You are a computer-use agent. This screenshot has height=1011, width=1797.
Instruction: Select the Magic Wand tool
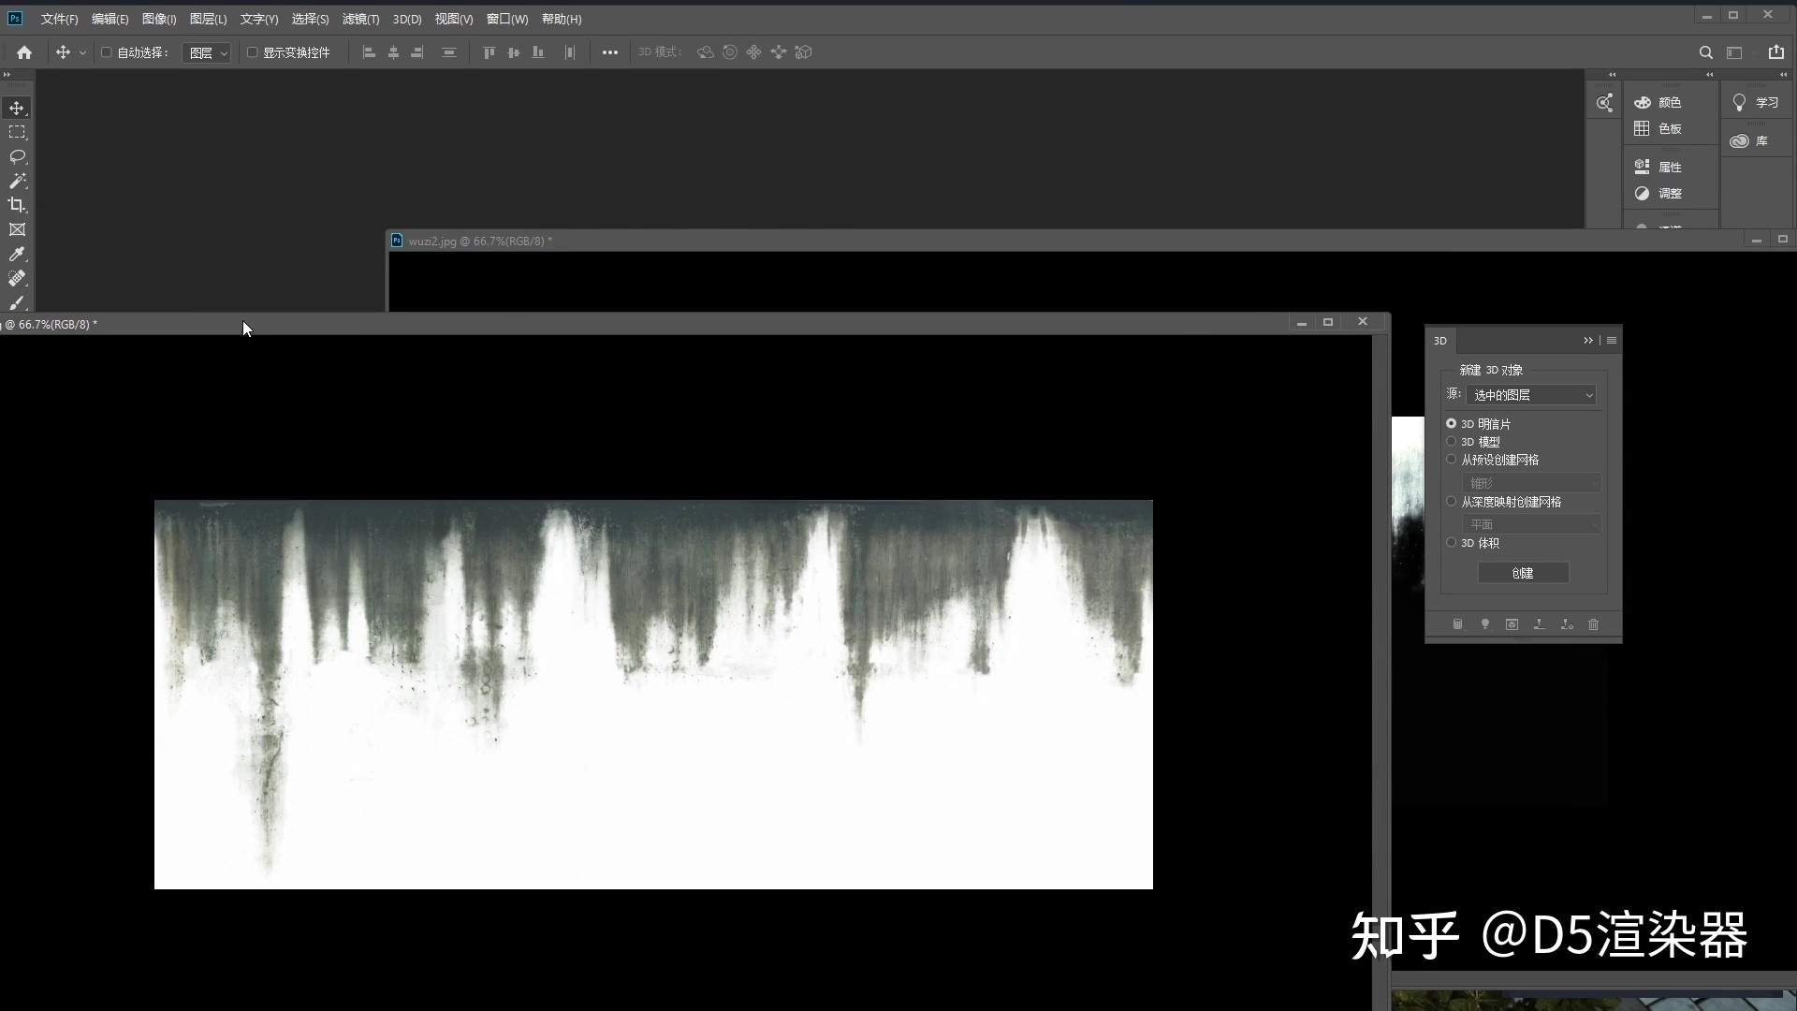tap(17, 181)
